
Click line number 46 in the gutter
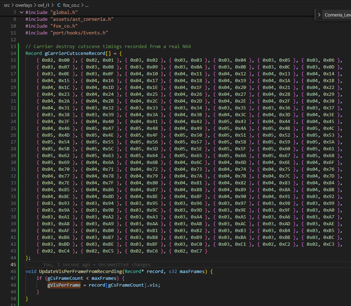pos(14,272)
